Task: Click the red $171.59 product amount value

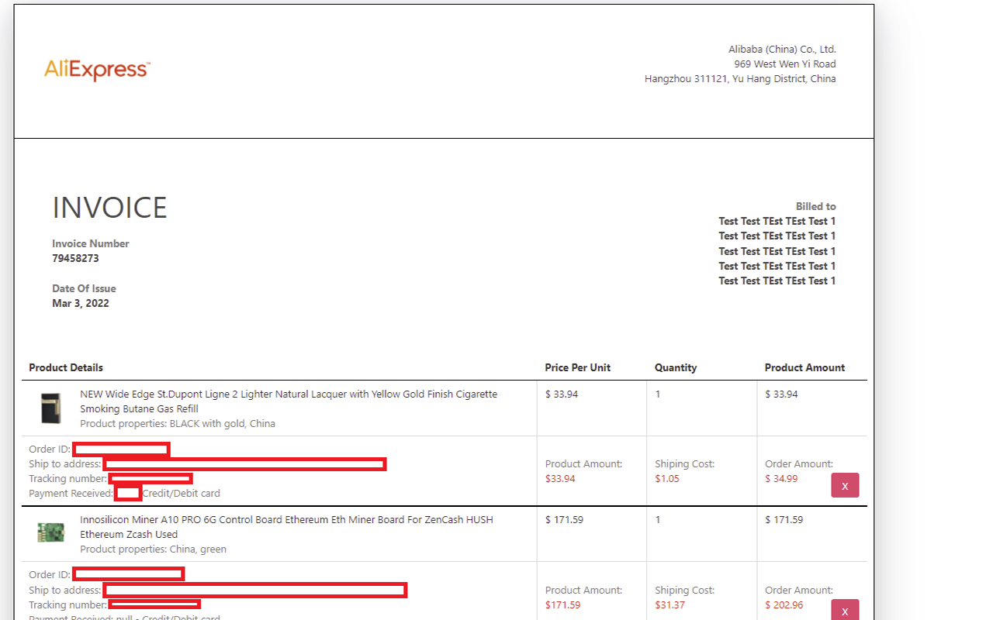Action: click(x=562, y=604)
